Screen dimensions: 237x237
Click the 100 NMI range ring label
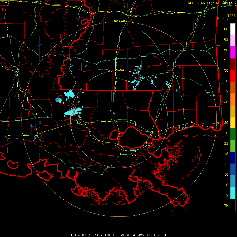pyautogui.click(x=119, y=22)
